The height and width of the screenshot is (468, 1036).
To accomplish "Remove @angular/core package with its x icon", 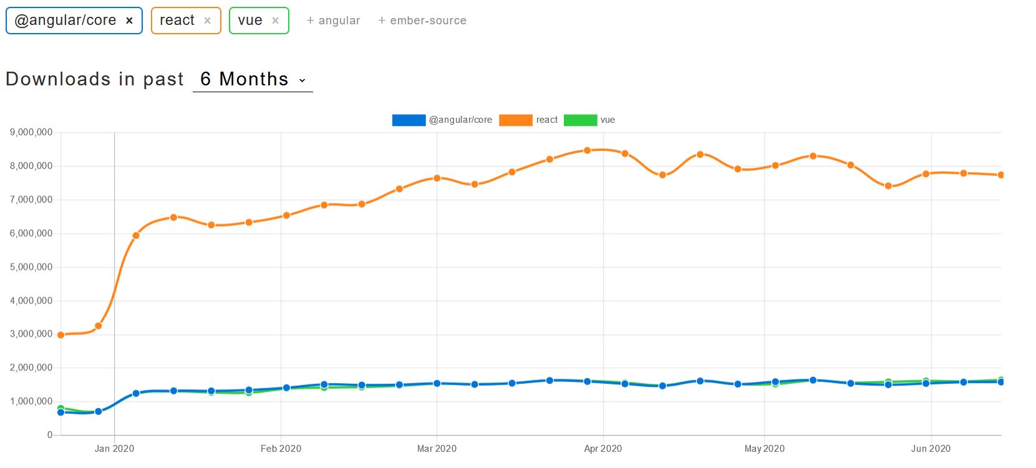I will [x=129, y=21].
